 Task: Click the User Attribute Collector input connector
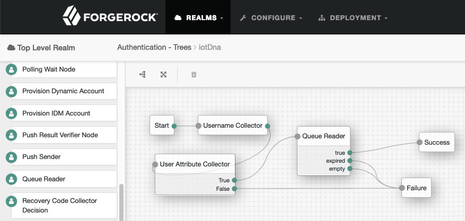coord(155,164)
